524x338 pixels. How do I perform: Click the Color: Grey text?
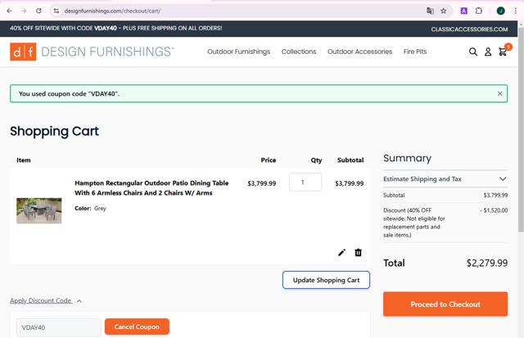pos(90,208)
